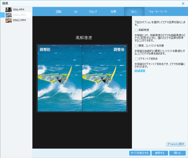This screenshot has width=188, height=158.
Task: Go to the 効果 tab
Action: pyautogui.click(x=113, y=12)
